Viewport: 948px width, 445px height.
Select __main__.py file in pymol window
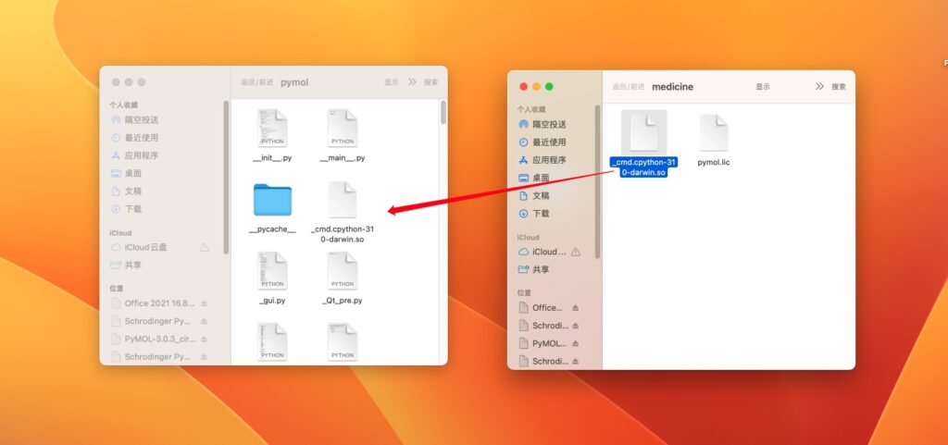point(343,136)
